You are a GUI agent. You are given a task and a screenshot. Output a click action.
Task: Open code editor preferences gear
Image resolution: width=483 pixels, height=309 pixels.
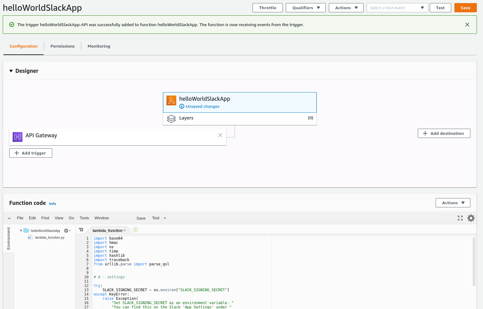click(x=471, y=218)
